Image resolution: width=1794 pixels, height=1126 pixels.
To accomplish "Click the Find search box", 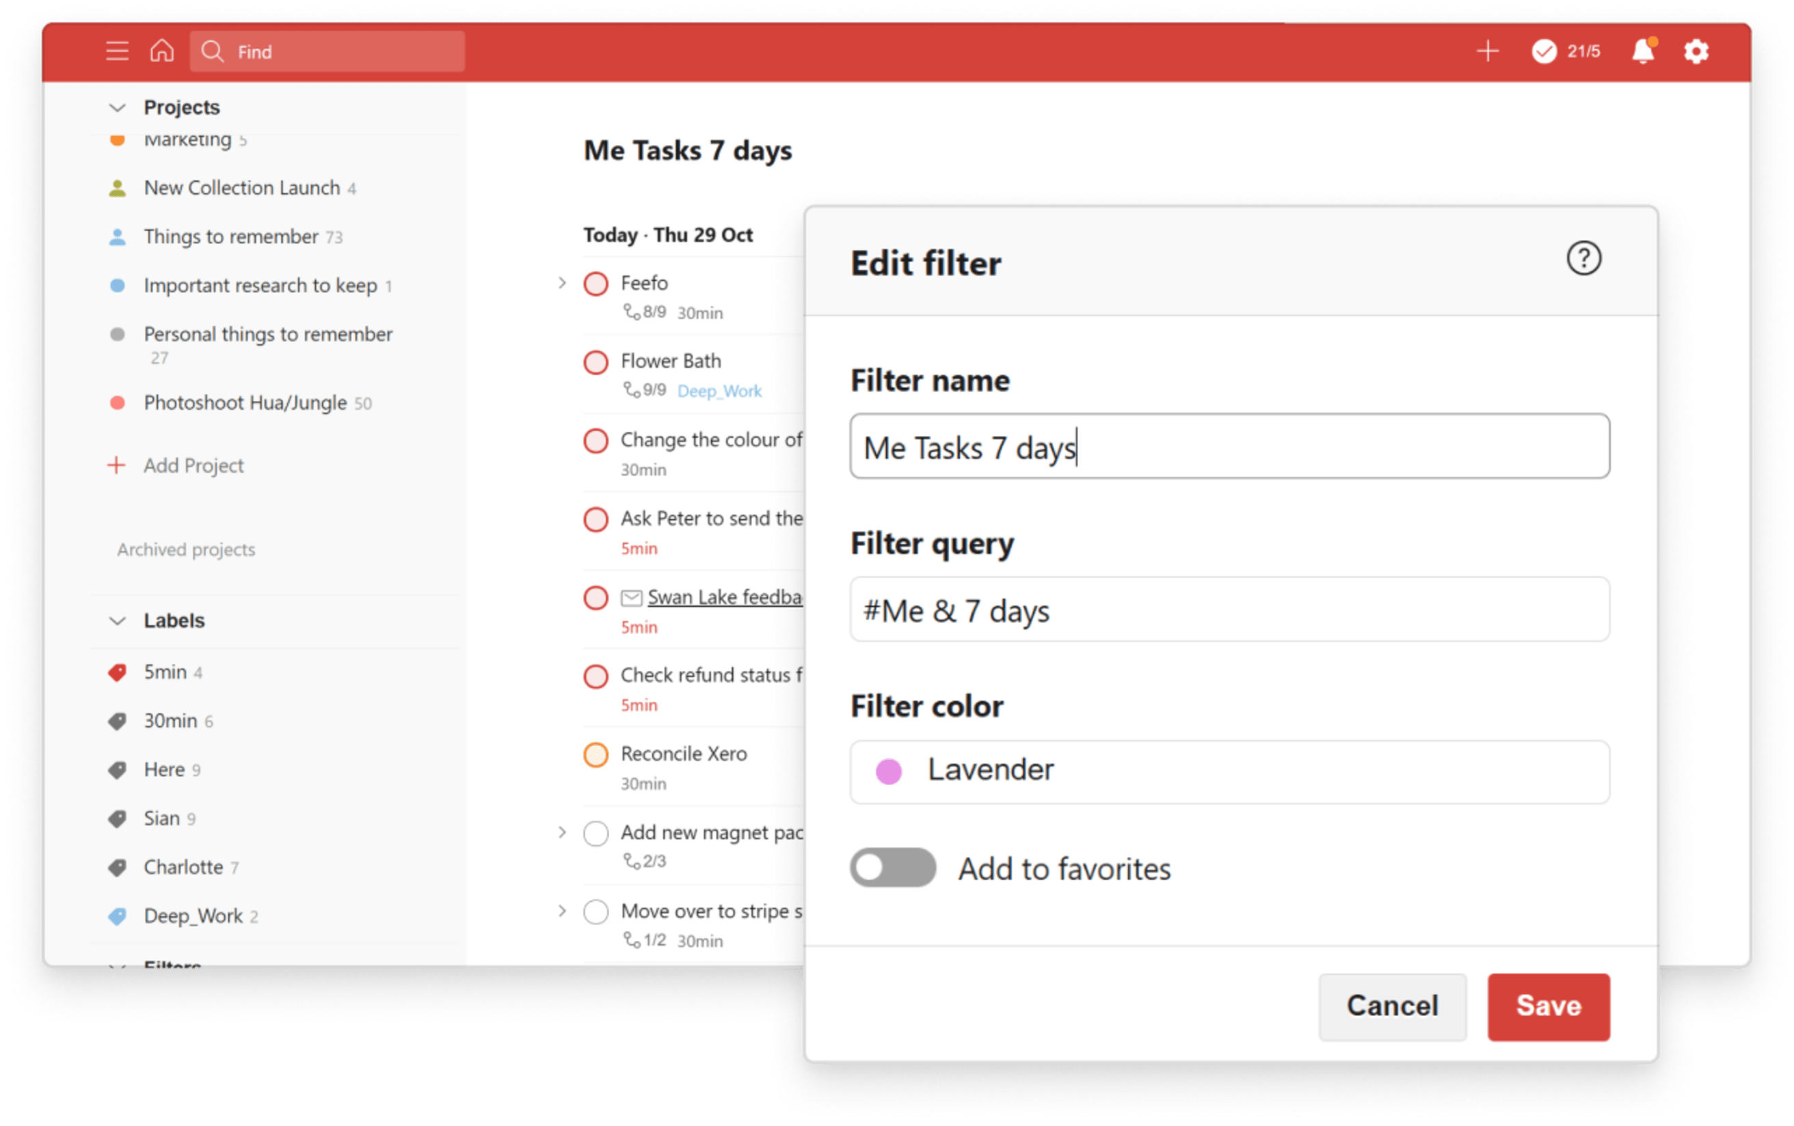I will point(327,51).
